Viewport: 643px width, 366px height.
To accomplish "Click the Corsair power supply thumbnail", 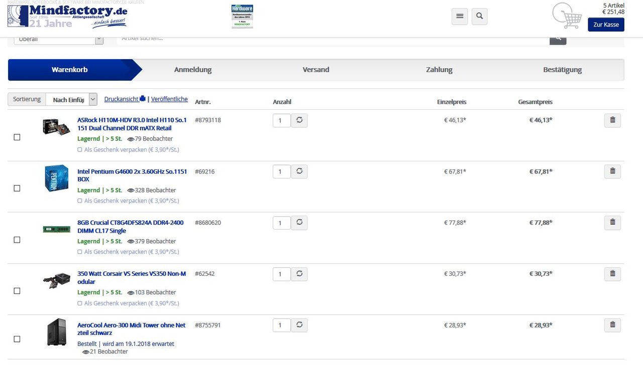I will click(56, 280).
